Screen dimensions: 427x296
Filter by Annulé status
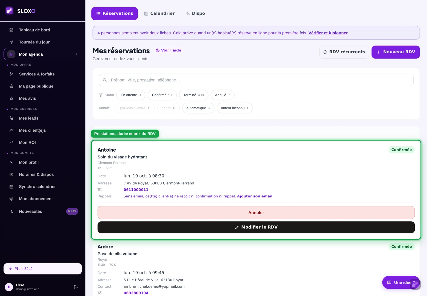click(223, 95)
